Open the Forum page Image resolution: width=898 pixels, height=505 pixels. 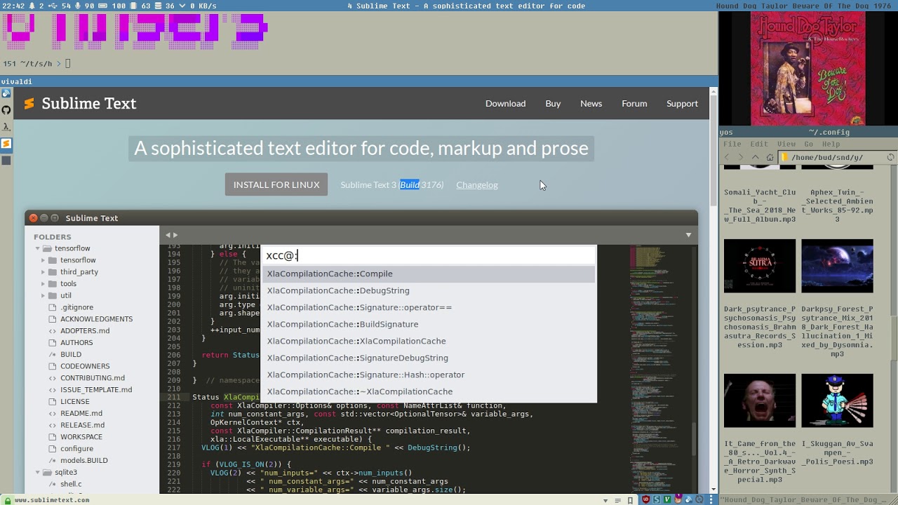(634, 104)
